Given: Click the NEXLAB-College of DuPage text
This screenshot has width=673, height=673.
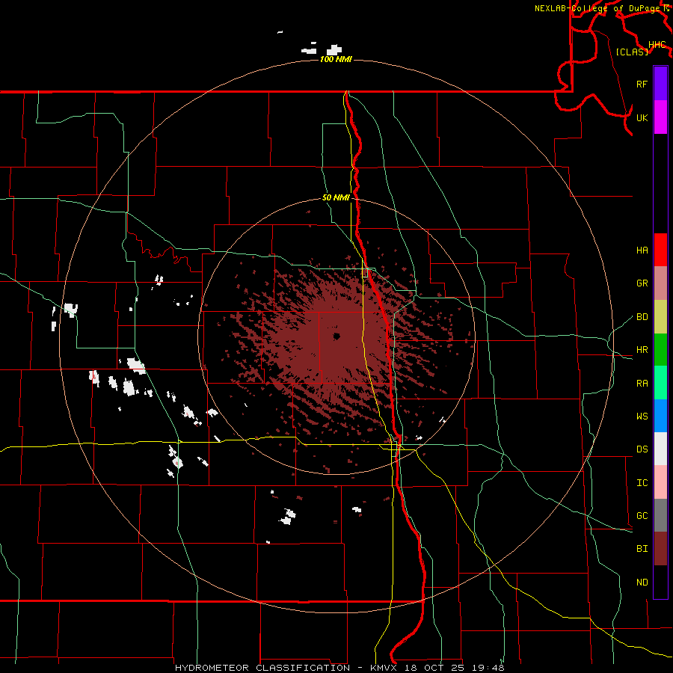Looking at the screenshot, I should [x=598, y=8].
